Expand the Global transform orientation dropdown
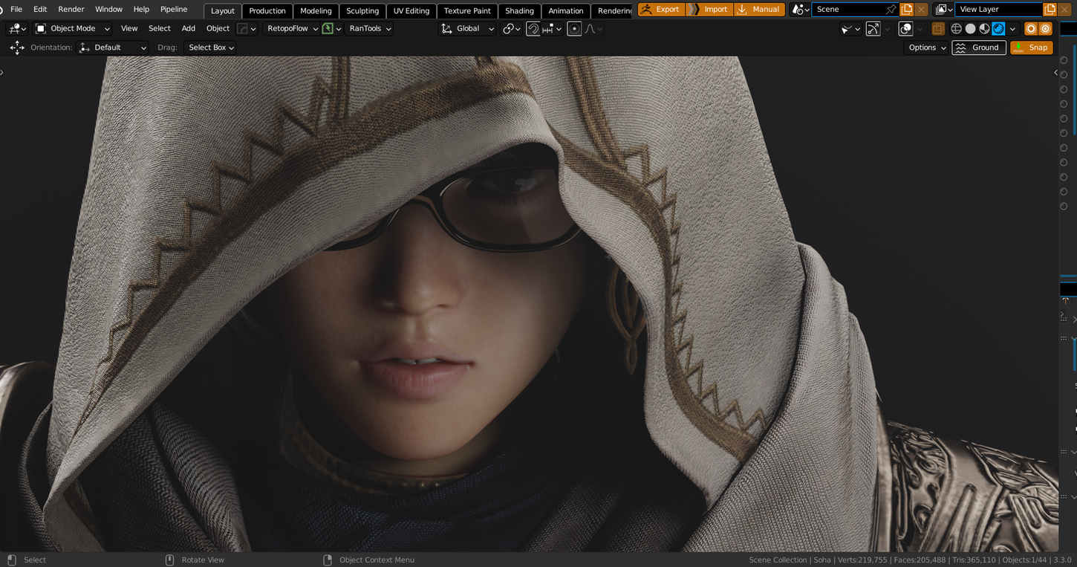This screenshot has width=1077, height=567. 468,28
